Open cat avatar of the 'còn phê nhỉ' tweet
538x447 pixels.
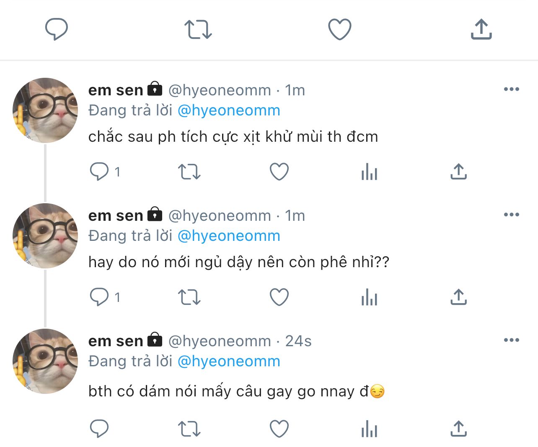click(45, 236)
